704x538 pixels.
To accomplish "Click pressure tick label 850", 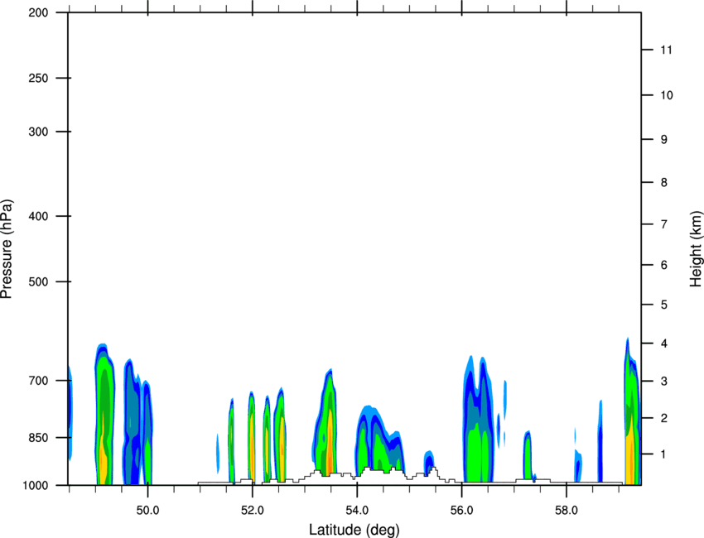I will [39, 438].
